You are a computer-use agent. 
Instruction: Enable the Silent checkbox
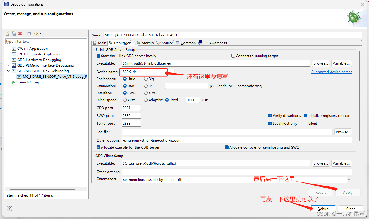click(306, 124)
